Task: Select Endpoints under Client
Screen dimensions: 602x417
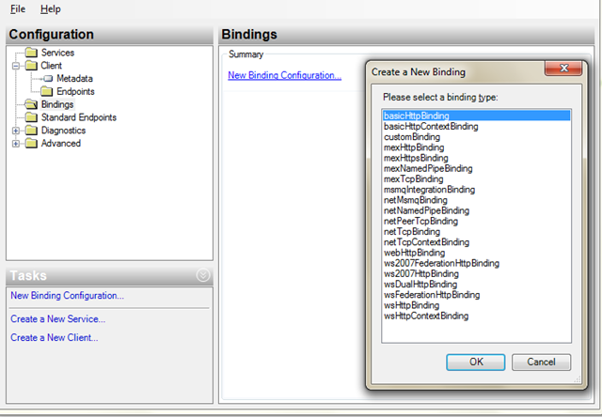Action: (x=75, y=92)
